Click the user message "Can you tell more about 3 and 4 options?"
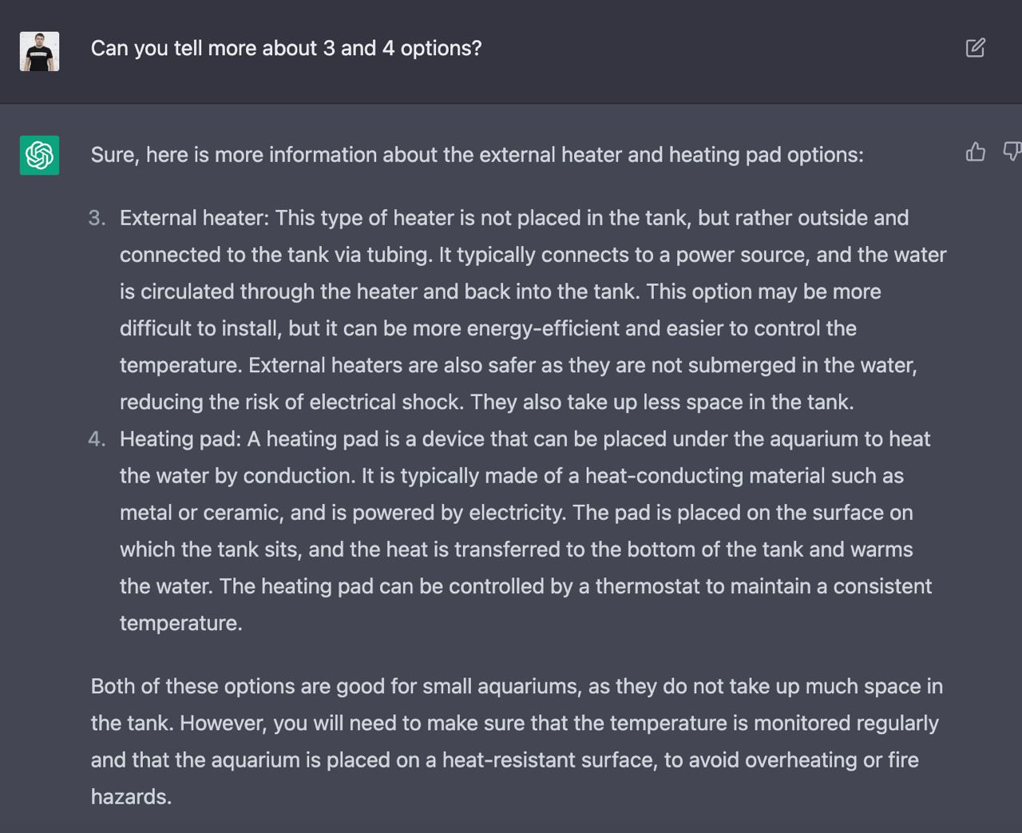 [x=286, y=49]
